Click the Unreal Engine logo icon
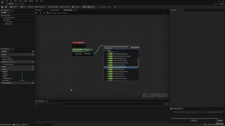225x126 pixels. (2, 2)
